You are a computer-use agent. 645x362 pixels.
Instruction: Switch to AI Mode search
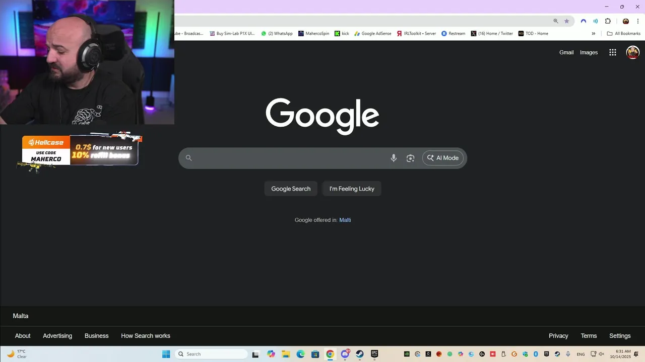pyautogui.click(x=443, y=158)
